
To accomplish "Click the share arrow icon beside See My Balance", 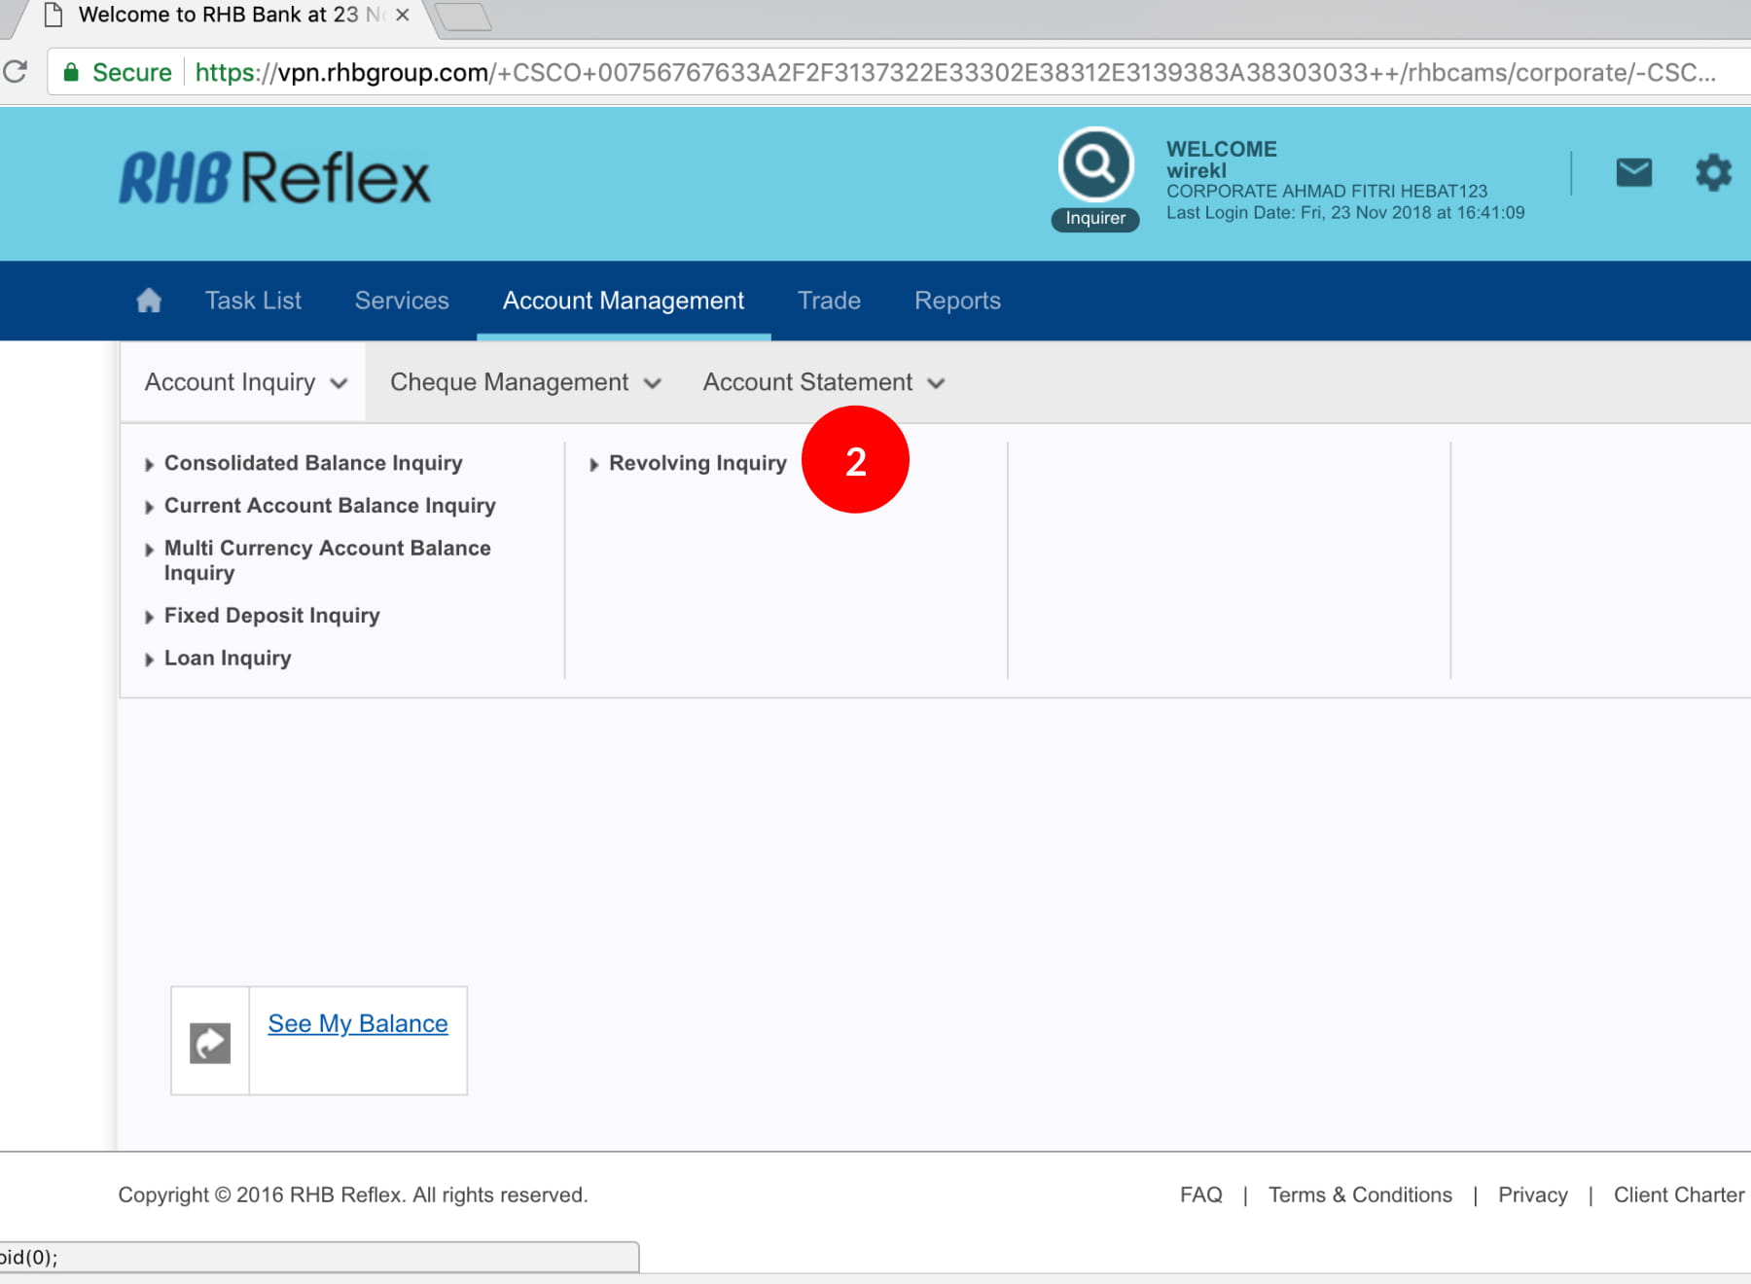I will click(x=210, y=1043).
